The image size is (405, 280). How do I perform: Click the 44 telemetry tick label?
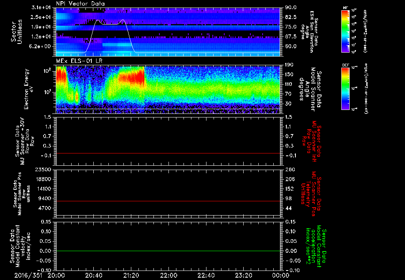pyautogui.click(x=288, y=208)
